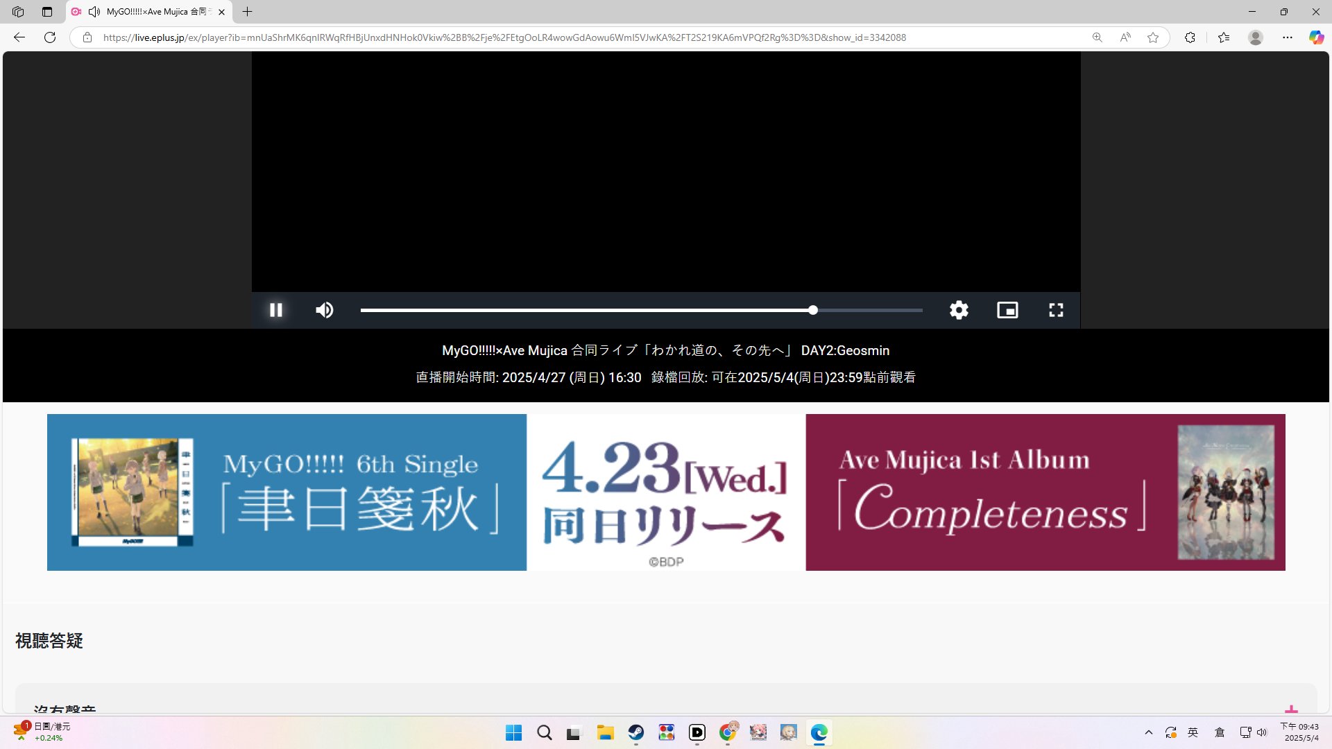Open the Microsoft Edge taskbar icon

[819, 732]
